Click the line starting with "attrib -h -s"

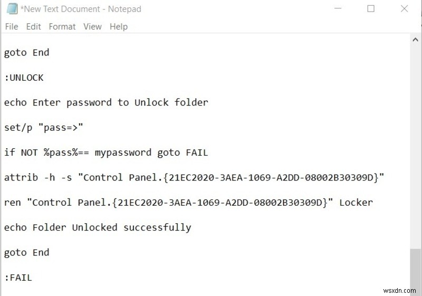pyautogui.click(x=194, y=178)
